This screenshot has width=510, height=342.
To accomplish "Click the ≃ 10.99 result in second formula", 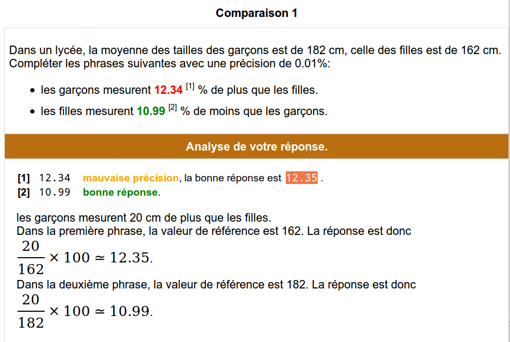I will pos(124,311).
